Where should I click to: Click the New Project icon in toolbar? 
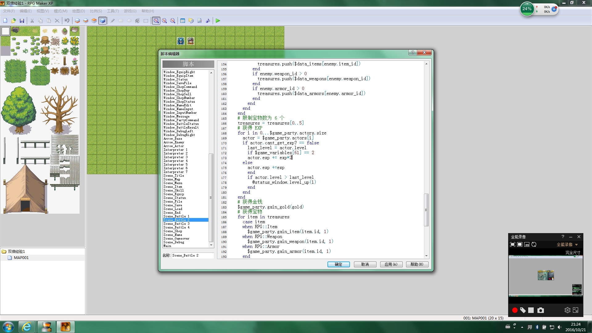(5, 21)
